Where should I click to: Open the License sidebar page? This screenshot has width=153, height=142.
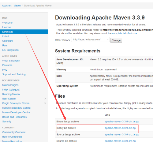pyautogui.click(x=6, y=27)
